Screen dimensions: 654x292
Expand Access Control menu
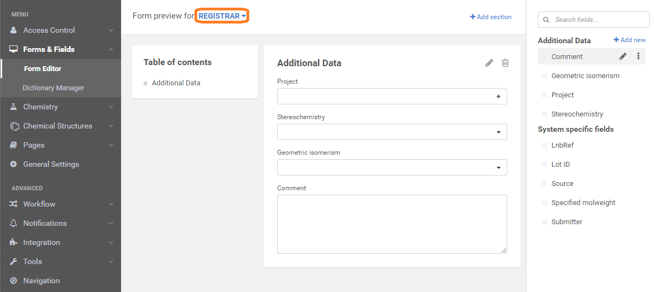pos(60,30)
